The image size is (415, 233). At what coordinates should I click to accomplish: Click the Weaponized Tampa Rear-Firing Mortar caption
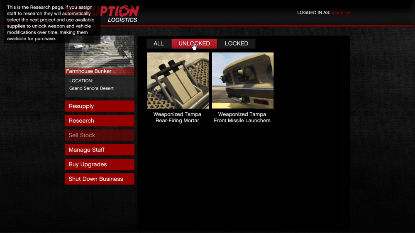[x=177, y=117]
